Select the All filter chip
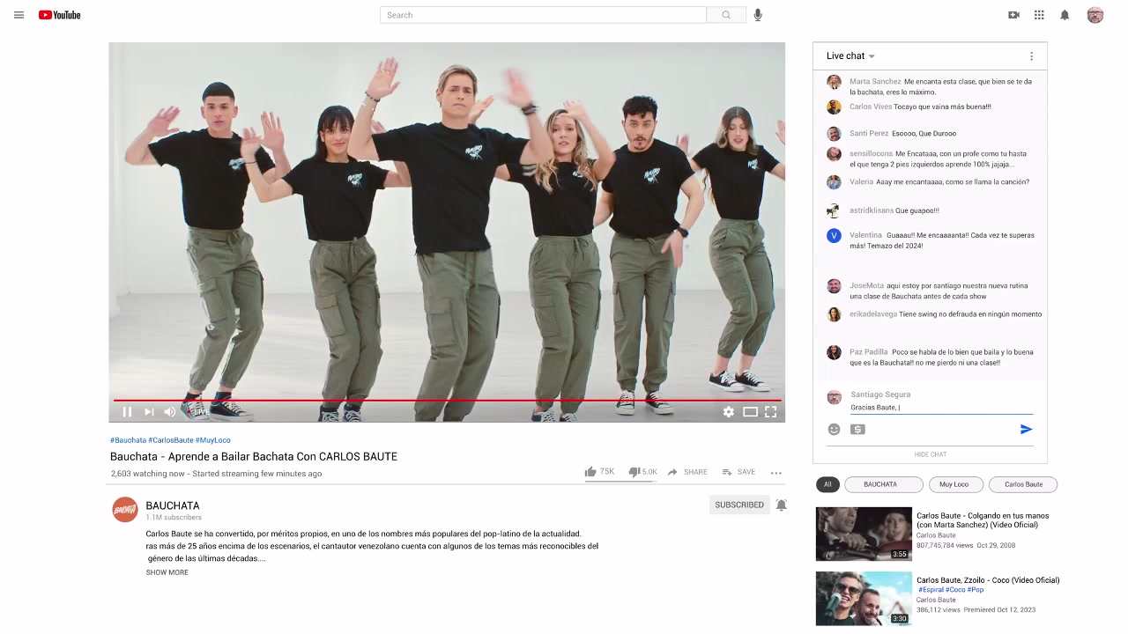Screen dimensions: 1128x634 [x=827, y=484]
